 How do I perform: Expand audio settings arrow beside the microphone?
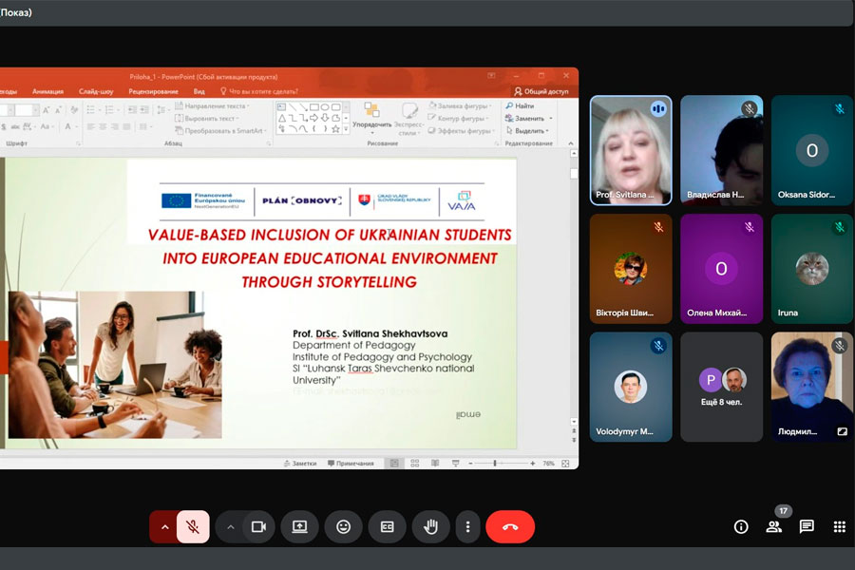click(x=165, y=526)
